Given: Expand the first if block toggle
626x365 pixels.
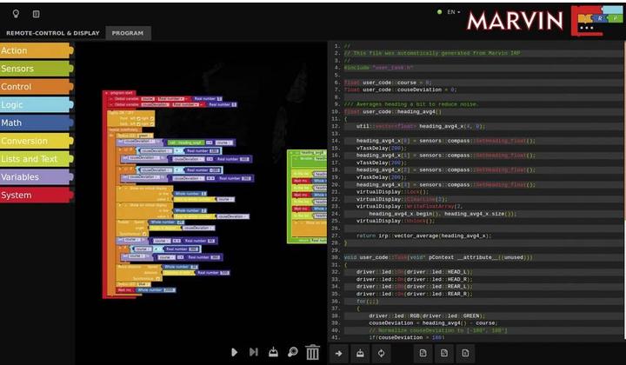Looking at the screenshot, I should 120,149.
